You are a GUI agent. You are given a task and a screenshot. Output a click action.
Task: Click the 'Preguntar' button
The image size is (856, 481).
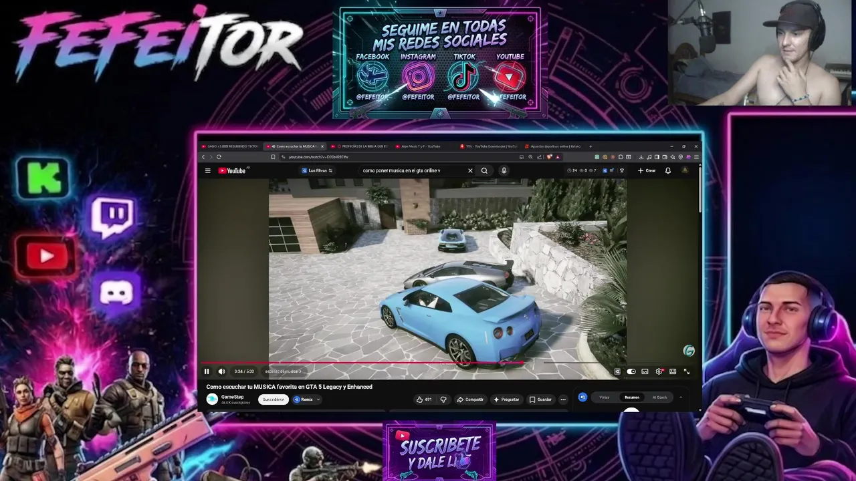[506, 399]
